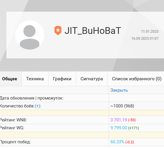Click the WN8 value 3 701.19
The width and height of the screenshot is (164, 148).
[119, 120]
